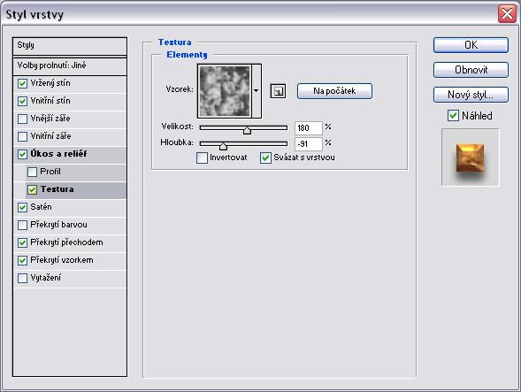Image resolution: width=521 pixels, height=392 pixels.
Task: Click the Velikost slider handle
Action: click(x=247, y=130)
